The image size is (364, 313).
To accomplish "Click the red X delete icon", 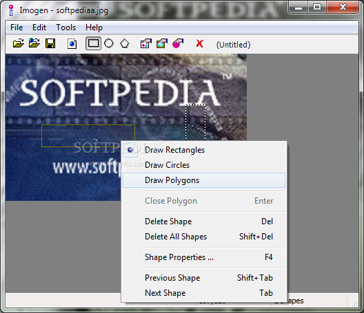I will (200, 43).
